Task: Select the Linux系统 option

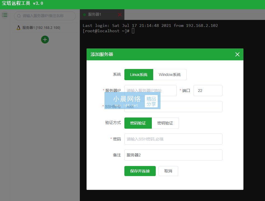Action: pyautogui.click(x=139, y=75)
